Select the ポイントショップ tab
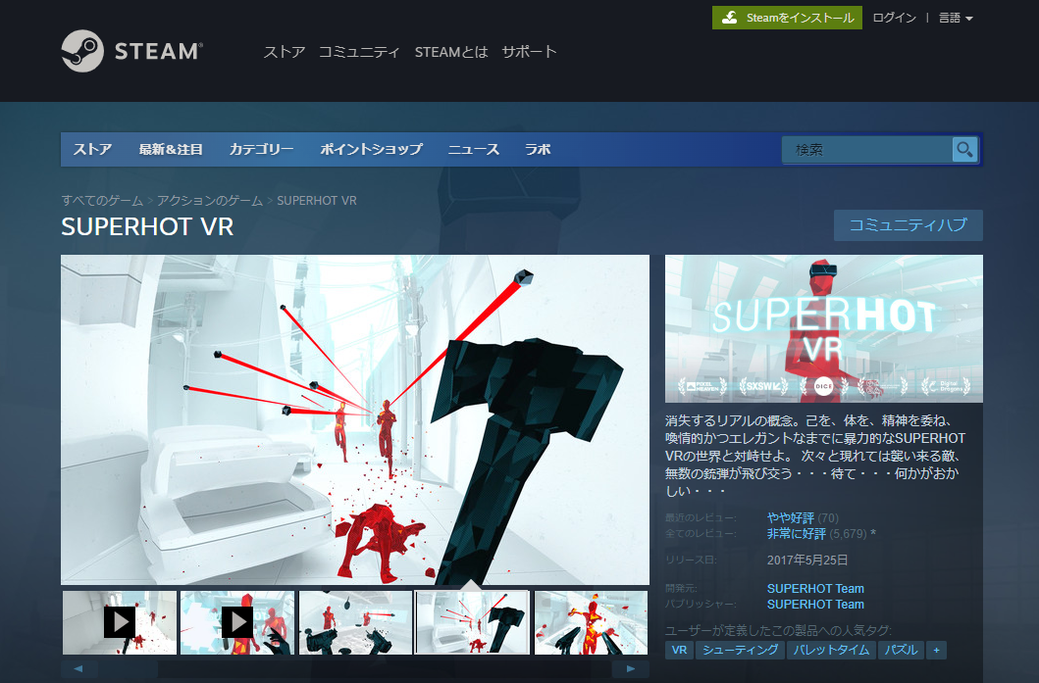The width and height of the screenshot is (1039, 683). tap(371, 150)
